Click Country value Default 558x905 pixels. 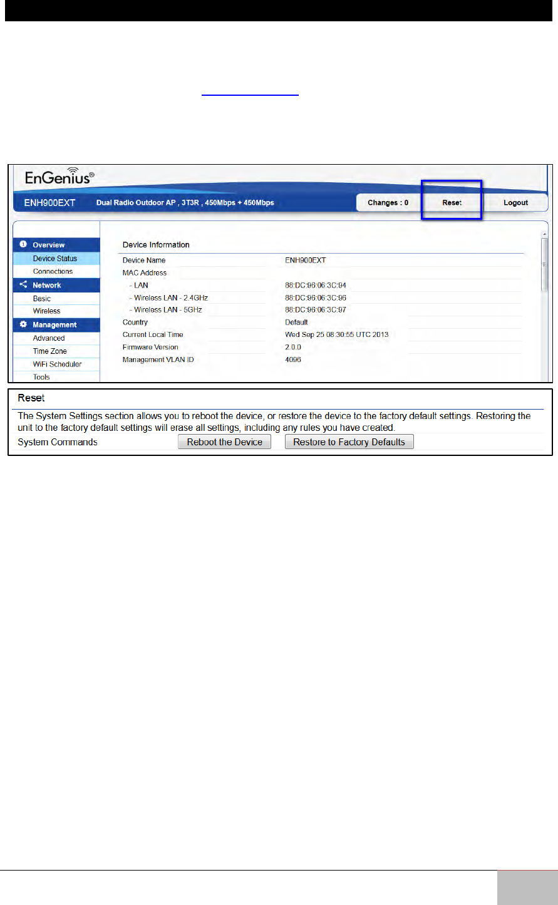(x=297, y=322)
